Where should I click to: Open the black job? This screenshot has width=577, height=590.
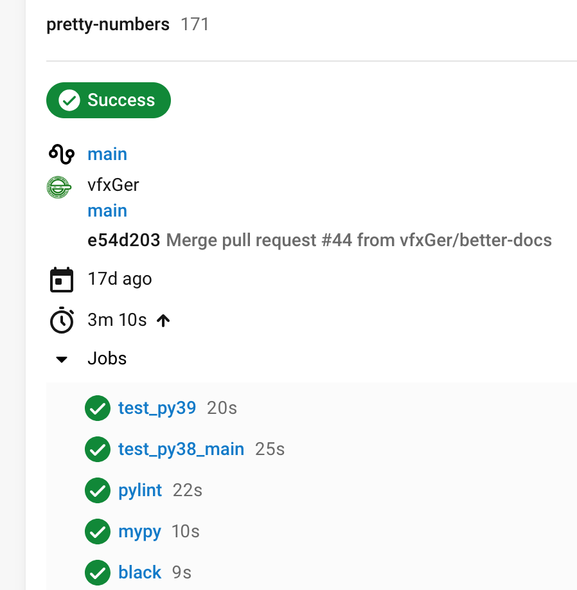[139, 572]
